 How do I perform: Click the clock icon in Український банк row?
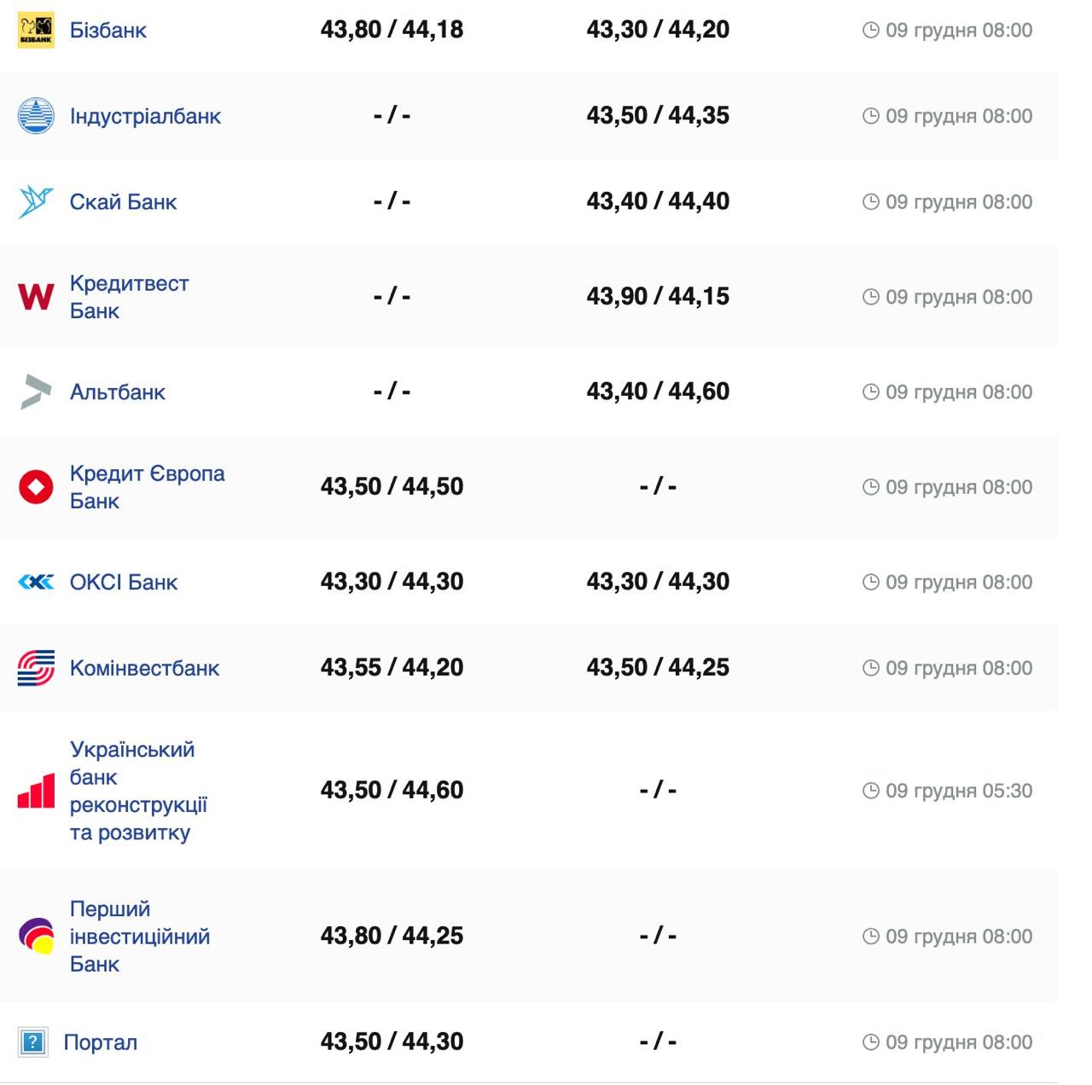pyautogui.click(x=870, y=791)
